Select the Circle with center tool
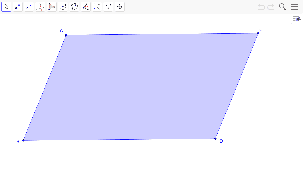This screenshot has height=176, width=303. point(63,7)
